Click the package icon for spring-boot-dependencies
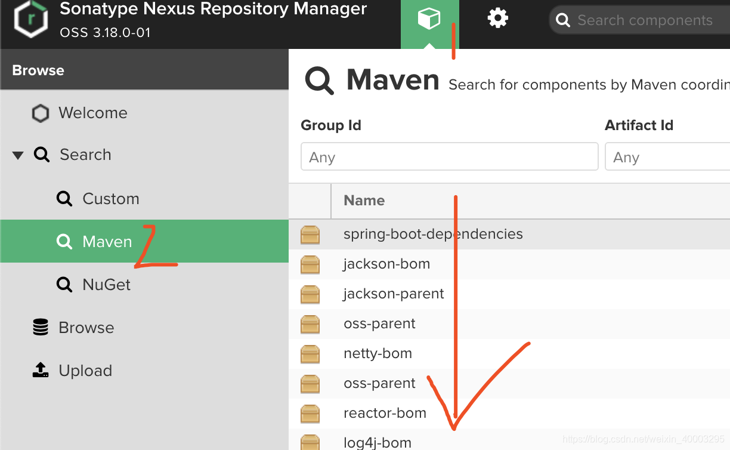This screenshot has height=450, width=730. (310, 235)
